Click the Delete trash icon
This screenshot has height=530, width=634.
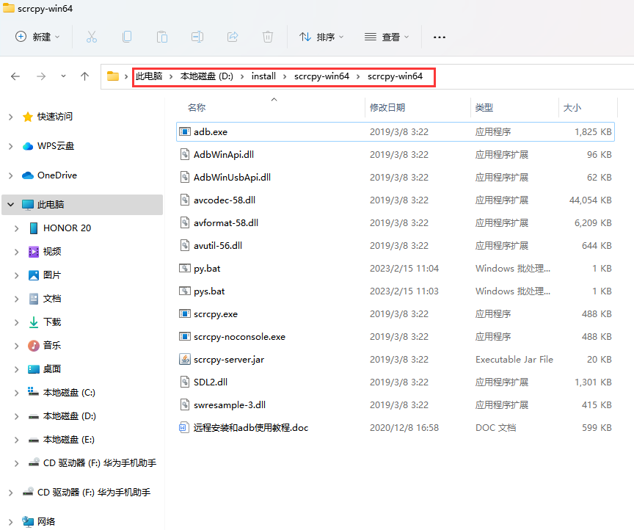point(268,37)
